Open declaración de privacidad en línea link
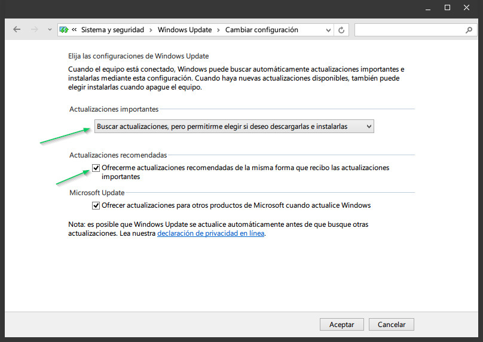The width and height of the screenshot is (483, 342). pos(210,233)
